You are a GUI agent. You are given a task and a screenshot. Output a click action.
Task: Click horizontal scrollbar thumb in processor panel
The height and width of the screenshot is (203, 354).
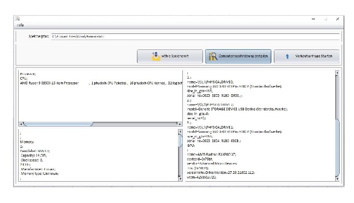58,124
